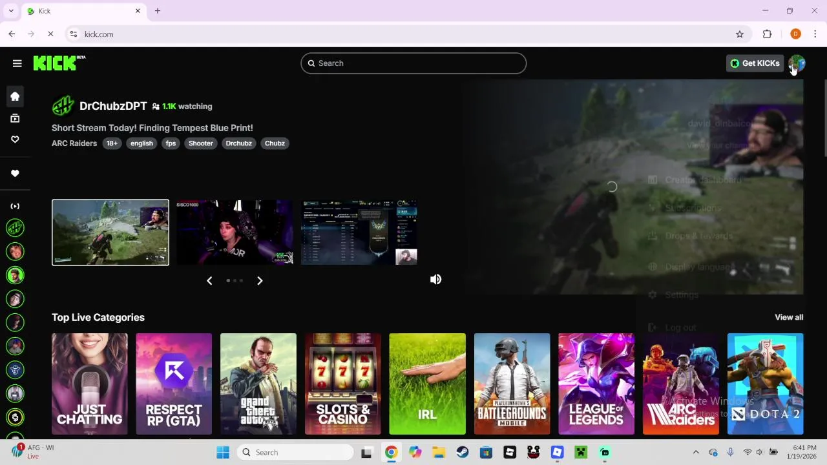The image size is (827, 465).
Task: Click the kick.com address bar
Action: coord(407,34)
